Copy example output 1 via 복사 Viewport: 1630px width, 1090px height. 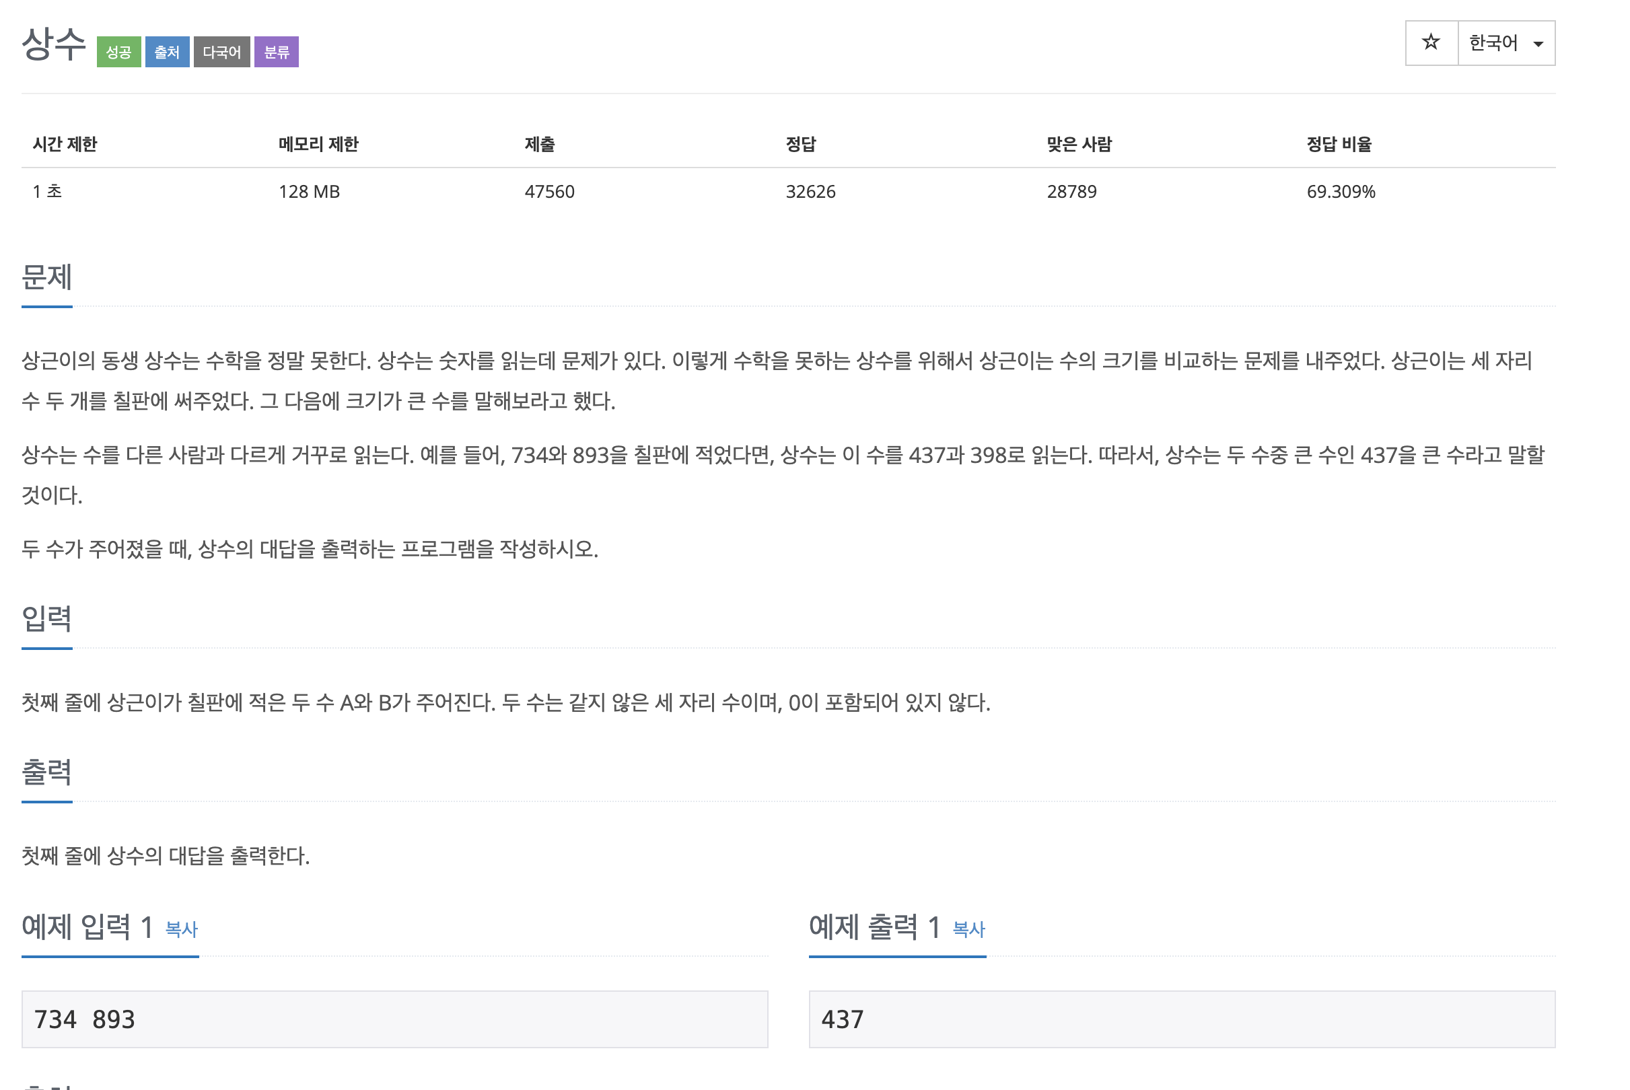pyautogui.click(x=968, y=929)
